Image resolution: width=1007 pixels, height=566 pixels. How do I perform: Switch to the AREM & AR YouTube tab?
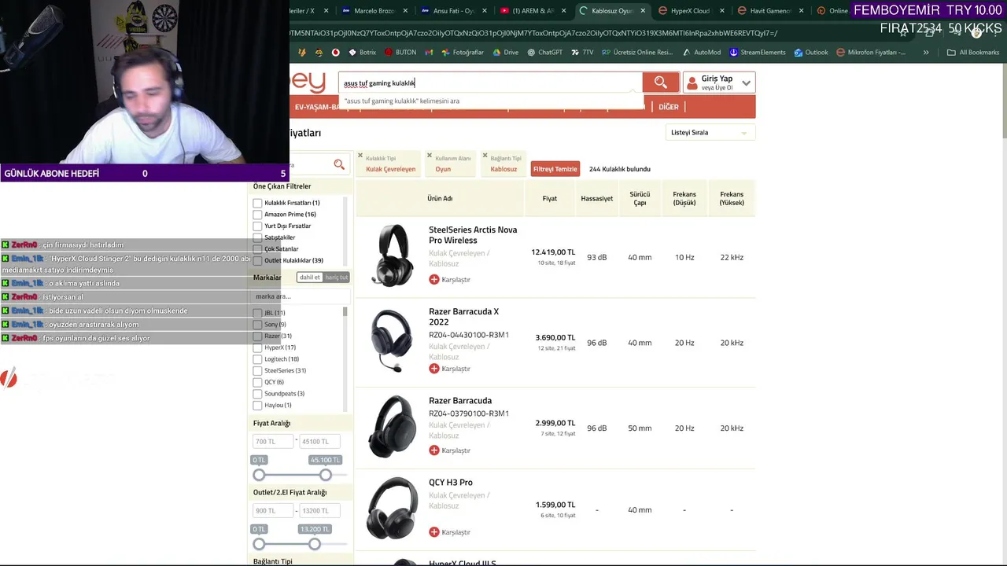point(531,11)
